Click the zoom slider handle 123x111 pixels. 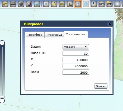click(2, 97)
